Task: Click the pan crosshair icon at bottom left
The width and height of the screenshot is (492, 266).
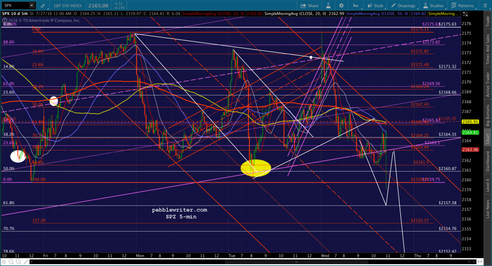Action: pyautogui.click(x=4, y=262)
